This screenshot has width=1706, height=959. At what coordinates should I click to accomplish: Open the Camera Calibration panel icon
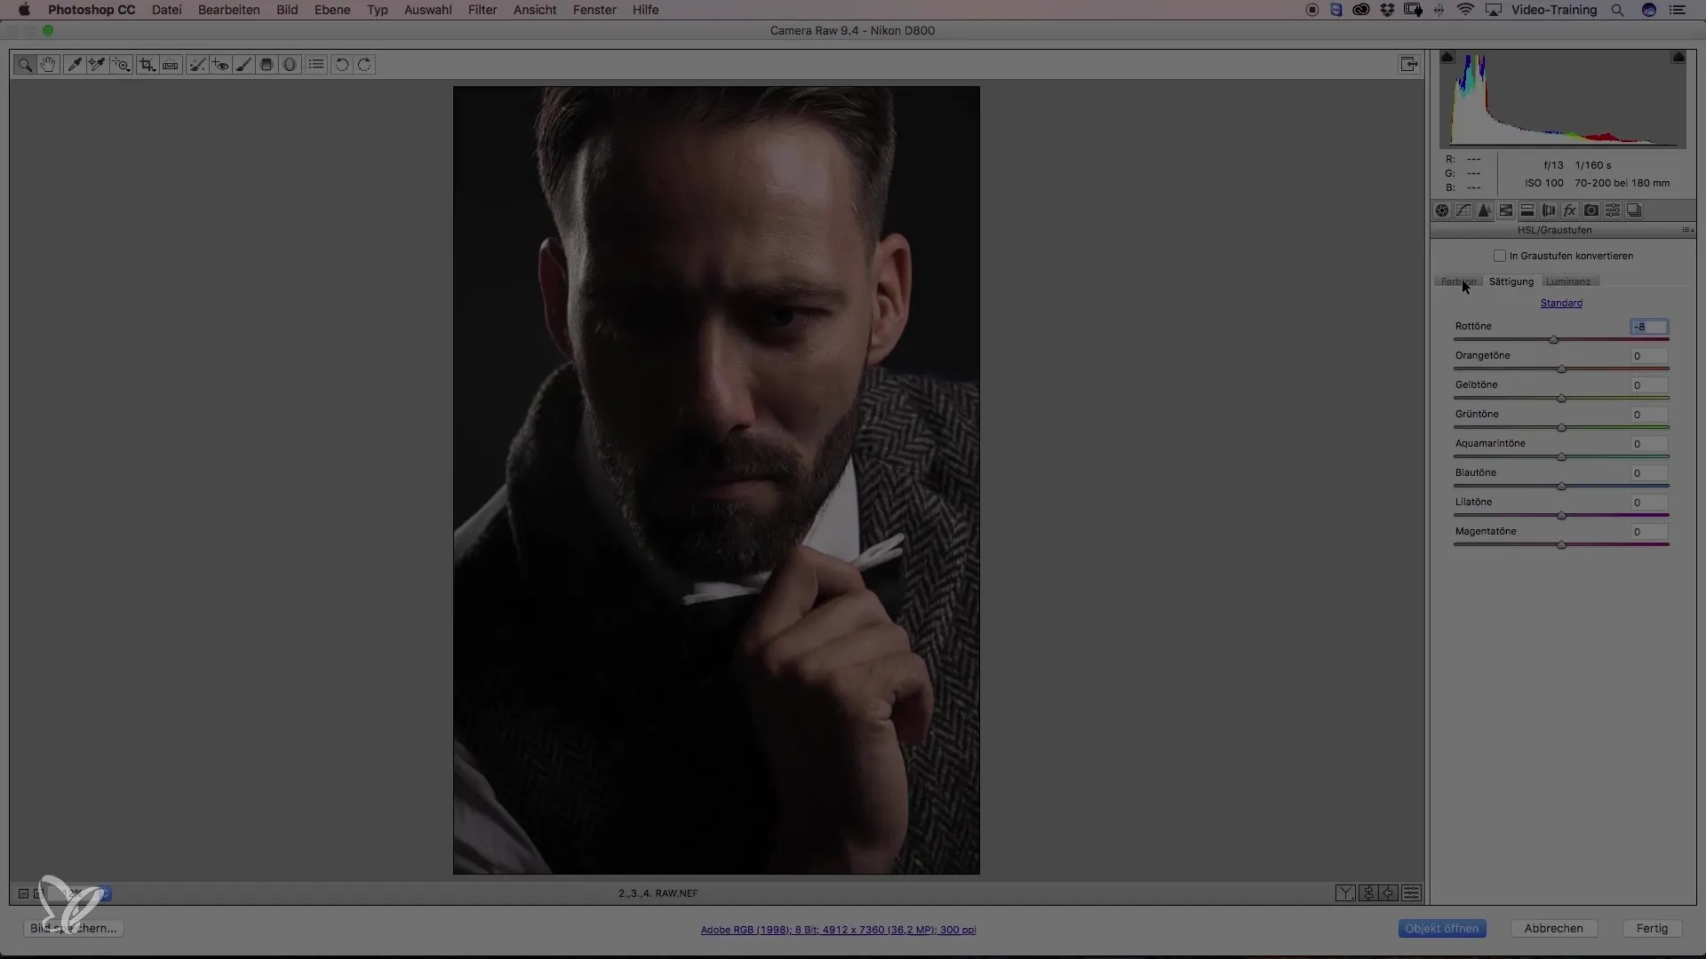click(1591, 210)
